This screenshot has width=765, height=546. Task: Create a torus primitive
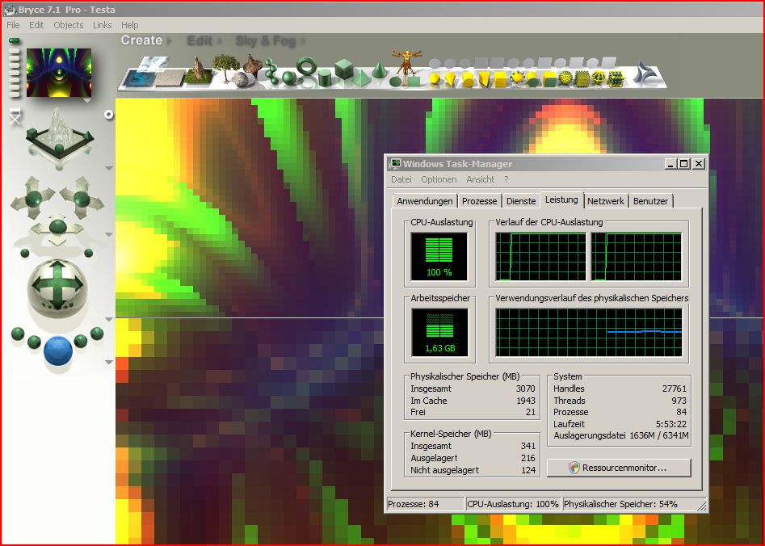click(x=307, y=66)
